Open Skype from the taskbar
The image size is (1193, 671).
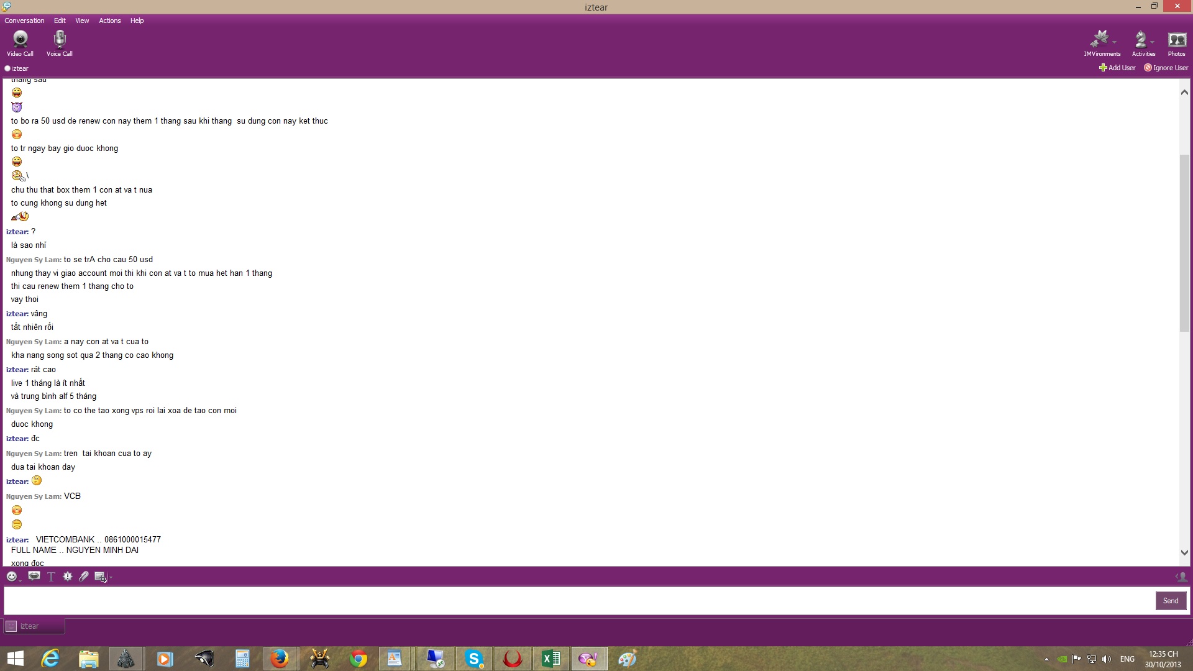point(474,659)
